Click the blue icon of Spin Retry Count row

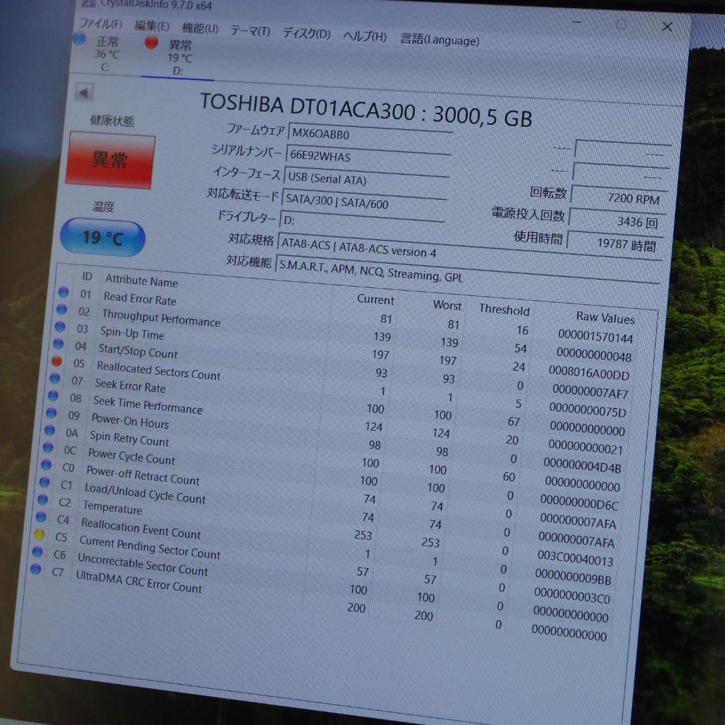50,430
